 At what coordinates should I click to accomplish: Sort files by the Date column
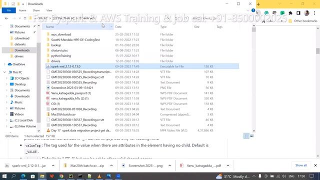[x=118, y=26]
